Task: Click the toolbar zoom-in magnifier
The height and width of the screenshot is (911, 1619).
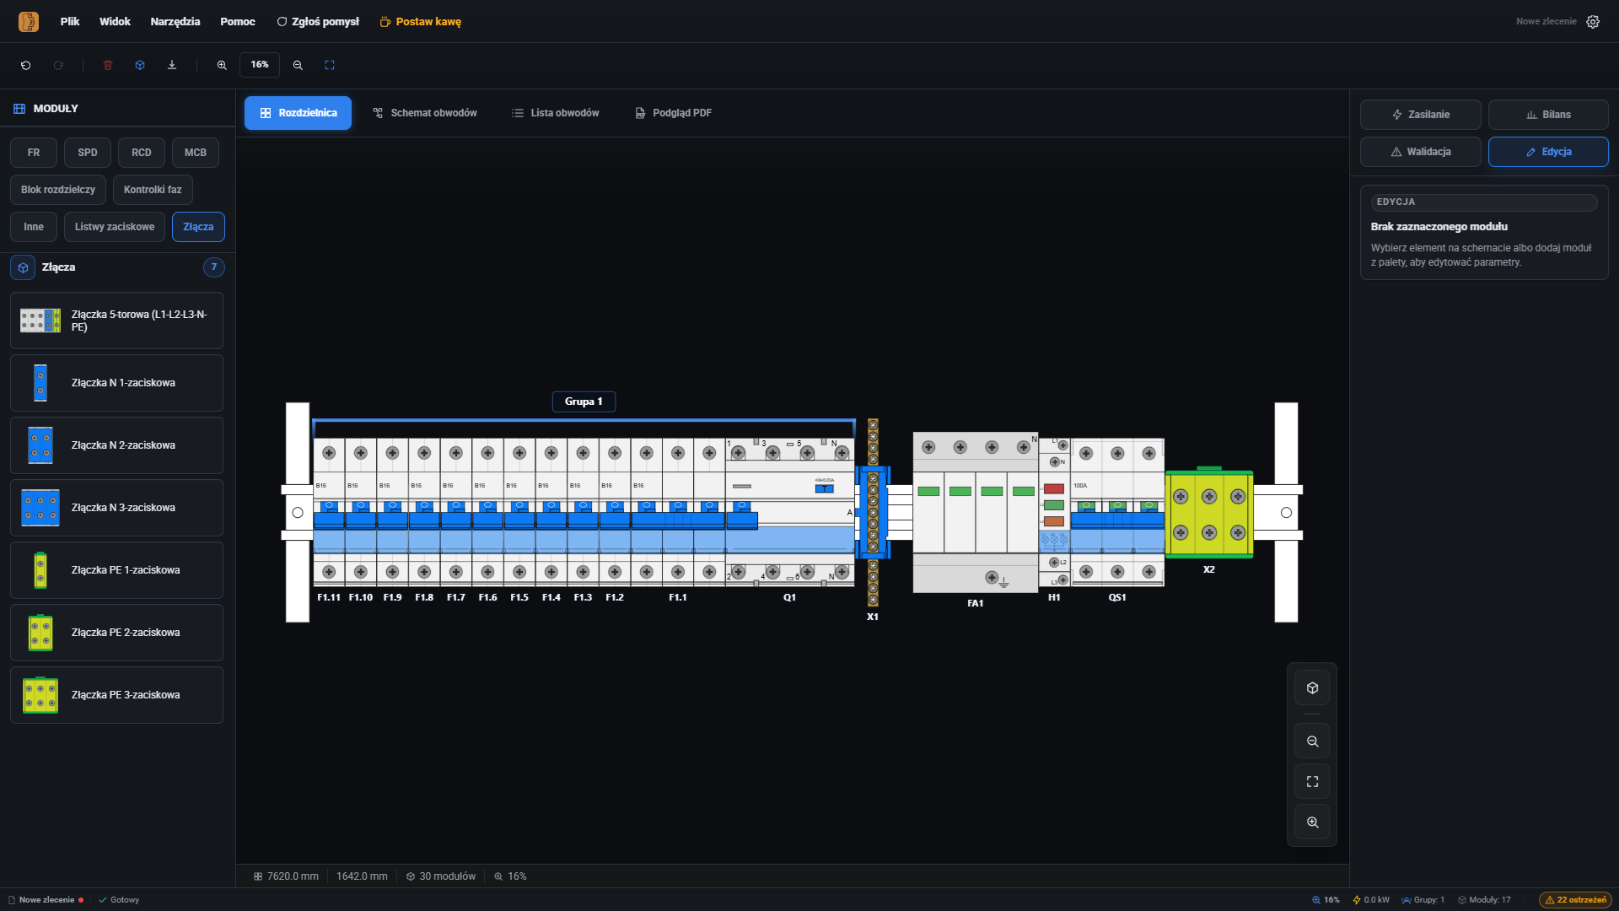Action: point(222,65)
